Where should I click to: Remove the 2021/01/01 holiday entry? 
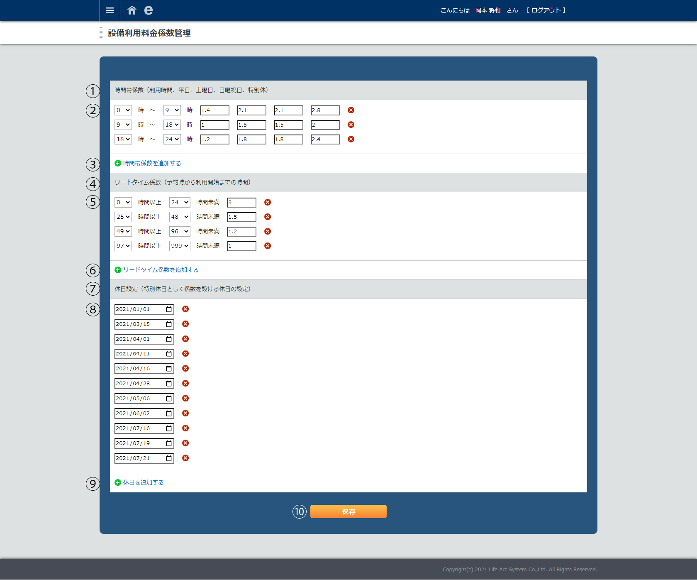[x=185, y=309]
